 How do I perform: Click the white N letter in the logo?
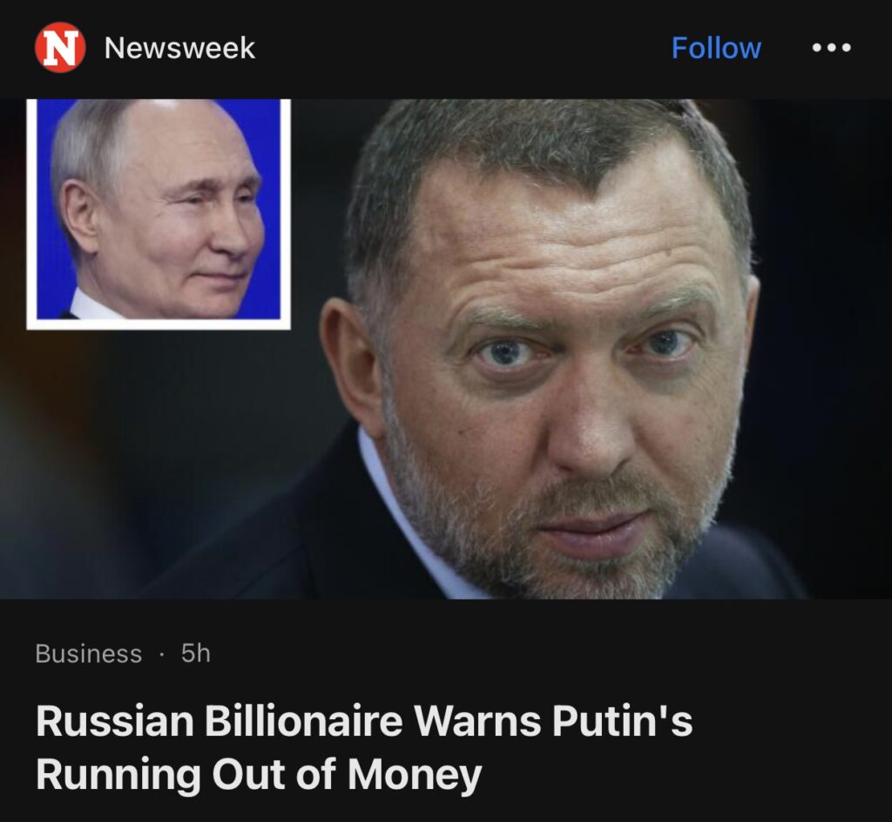click(60, 48)
